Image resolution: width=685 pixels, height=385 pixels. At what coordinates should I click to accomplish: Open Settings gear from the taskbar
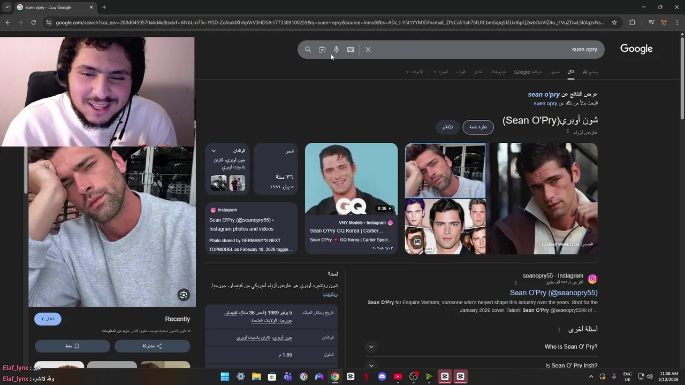click(241, 376)
